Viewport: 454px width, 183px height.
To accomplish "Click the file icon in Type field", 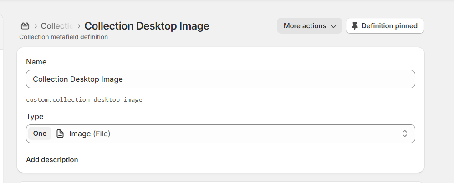I will pos(60,134).
